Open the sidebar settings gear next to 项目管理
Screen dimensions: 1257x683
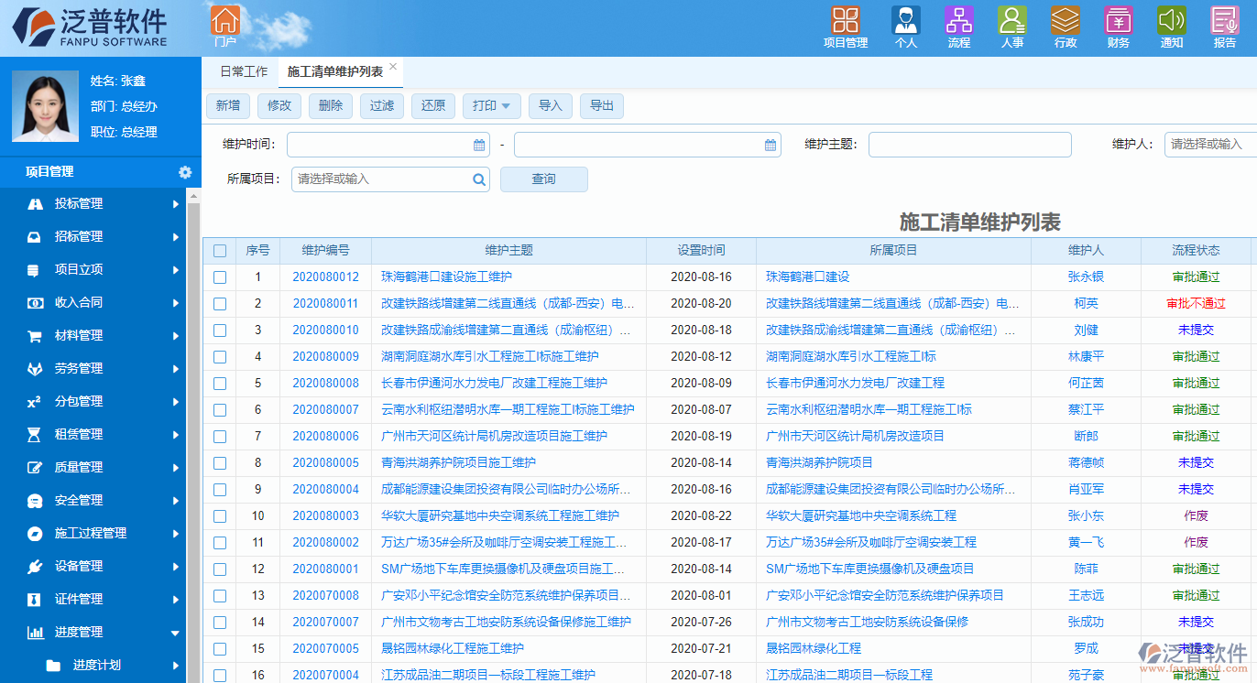186,171
